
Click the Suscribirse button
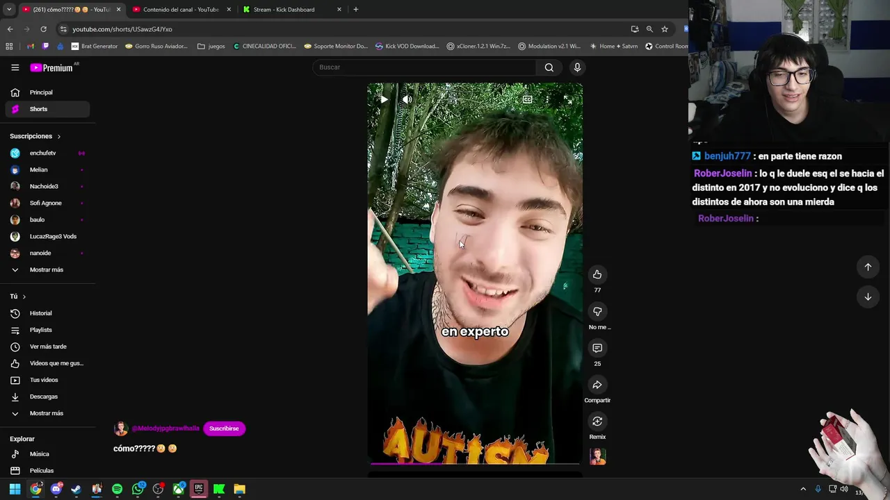click(x=224, y=428)
